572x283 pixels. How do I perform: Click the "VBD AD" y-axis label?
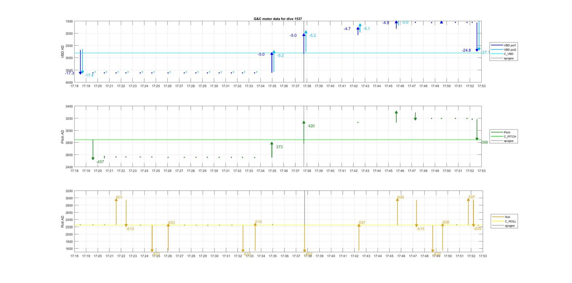(63, 51)
